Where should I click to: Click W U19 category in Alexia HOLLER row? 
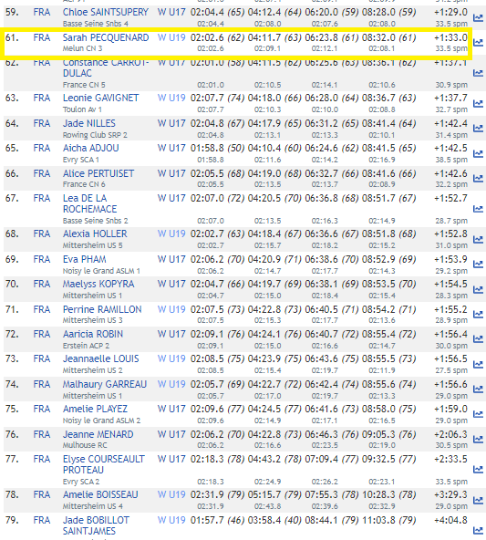click(x=171, y=234)
